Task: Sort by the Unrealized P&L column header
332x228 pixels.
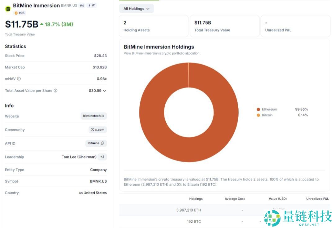Action: [317, 199]
